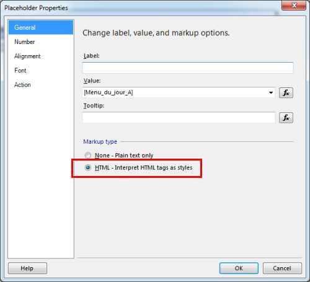Click the 'Change label, value, and markup options' heading
The width and height of the screenshot is (310, 282).
(x=156, y=33)
